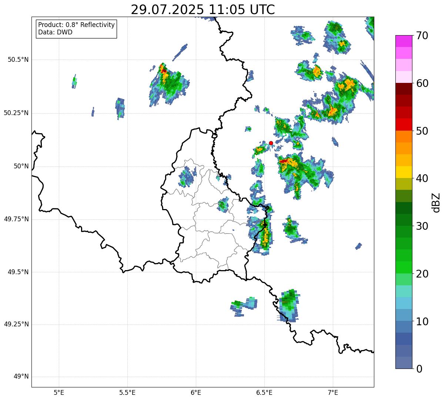
Task: Click the colorbar tick label 60
Action: click(422, 83)
